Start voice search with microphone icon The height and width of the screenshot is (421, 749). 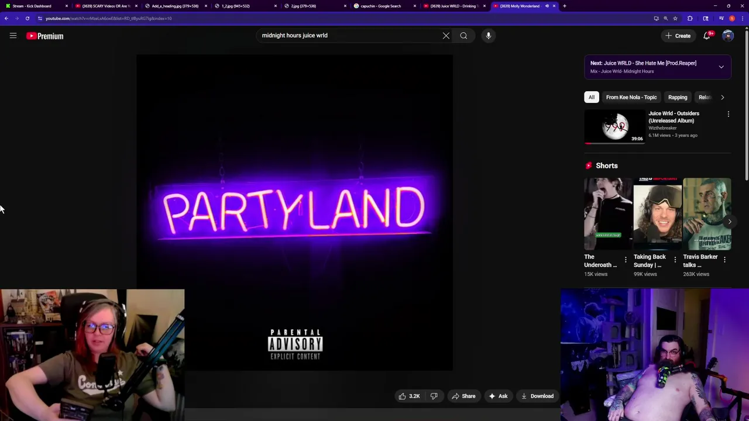[489, 36]
